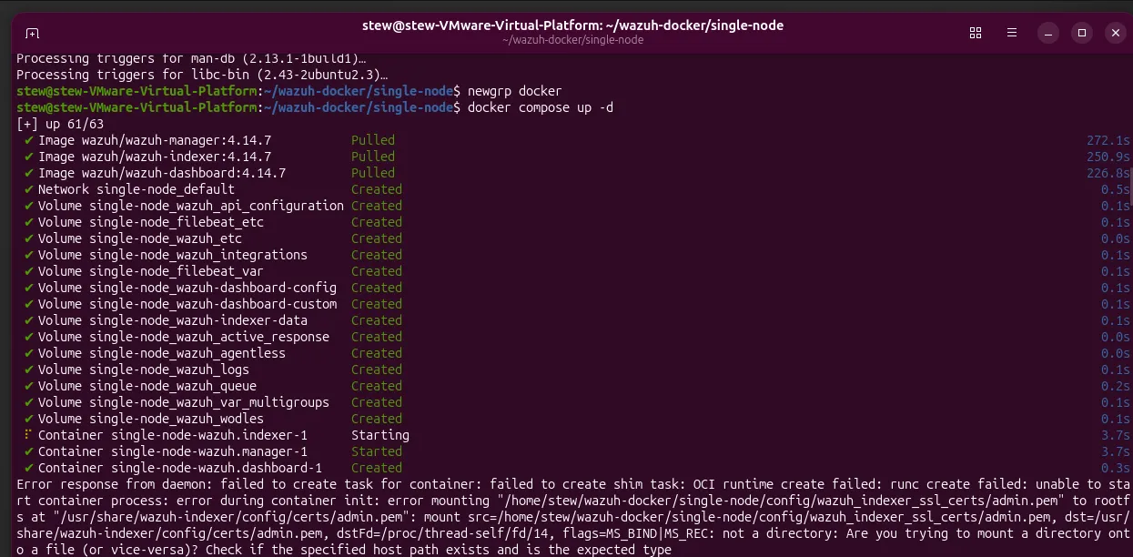Screen dimensions: 1133x557
Task: Click the 0.3s timing for dashboard container
Action: pos(1116,468)
